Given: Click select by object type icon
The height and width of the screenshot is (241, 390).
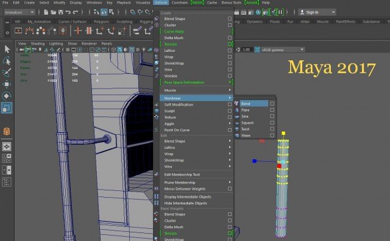Looking at the screenshot, I should click(x=104, y=12).
